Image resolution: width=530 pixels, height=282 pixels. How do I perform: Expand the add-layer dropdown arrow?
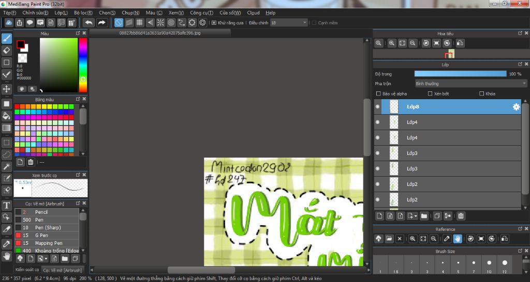(416, 216)
